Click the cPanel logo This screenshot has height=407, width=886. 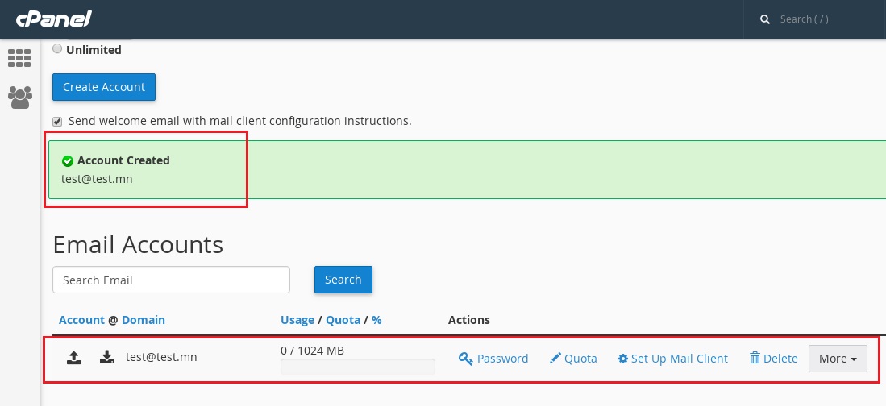54,19
